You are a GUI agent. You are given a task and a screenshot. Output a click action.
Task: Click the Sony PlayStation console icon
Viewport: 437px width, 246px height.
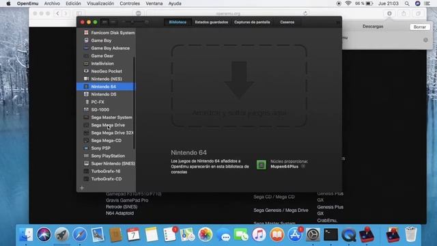click(87, 156)
